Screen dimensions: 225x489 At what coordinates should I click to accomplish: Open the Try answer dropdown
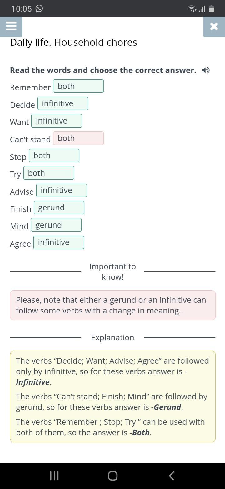click(48, 173)
